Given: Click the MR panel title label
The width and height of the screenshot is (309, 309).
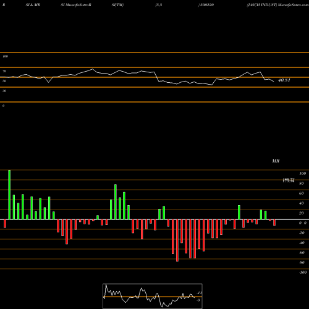Looking at the screenshot, I should click(276, 161).
